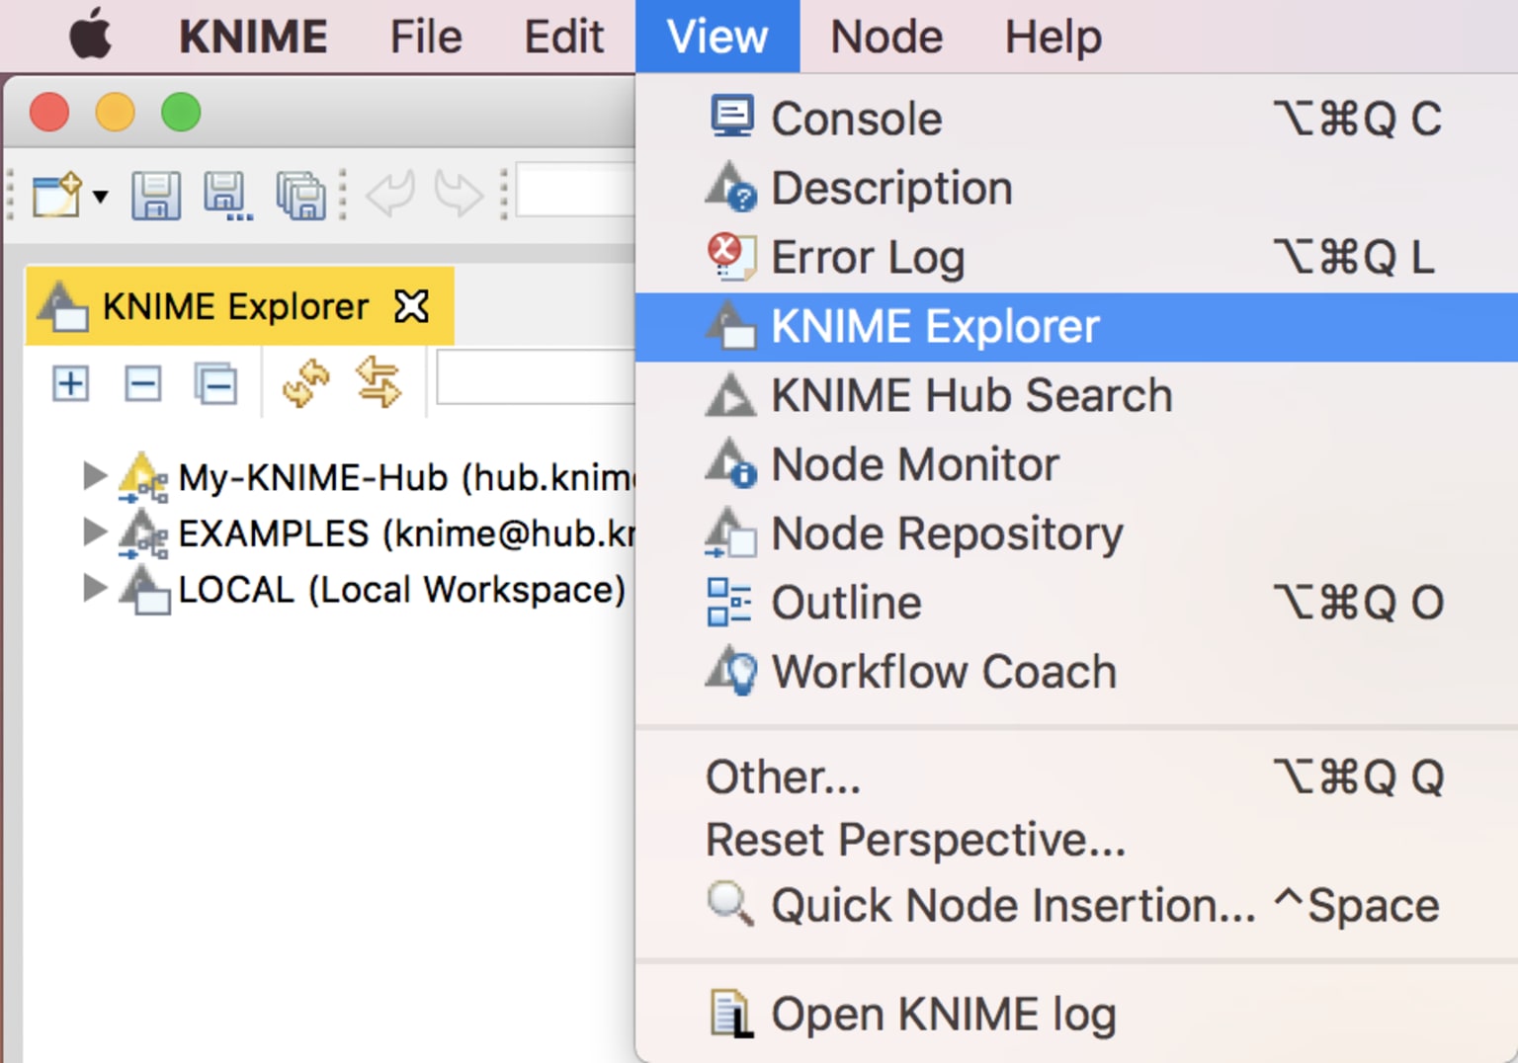
Task: Select LOCAL (Local Workspace) entry
Action: tap(401, 590)
